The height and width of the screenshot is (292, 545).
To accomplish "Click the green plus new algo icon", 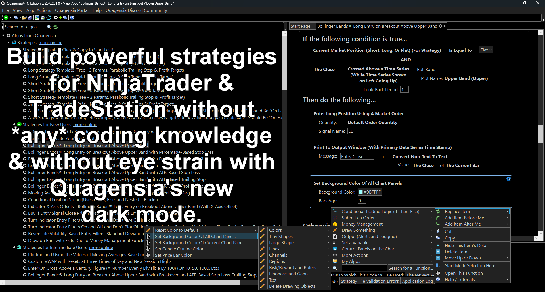I will click(x=6, y=18).
